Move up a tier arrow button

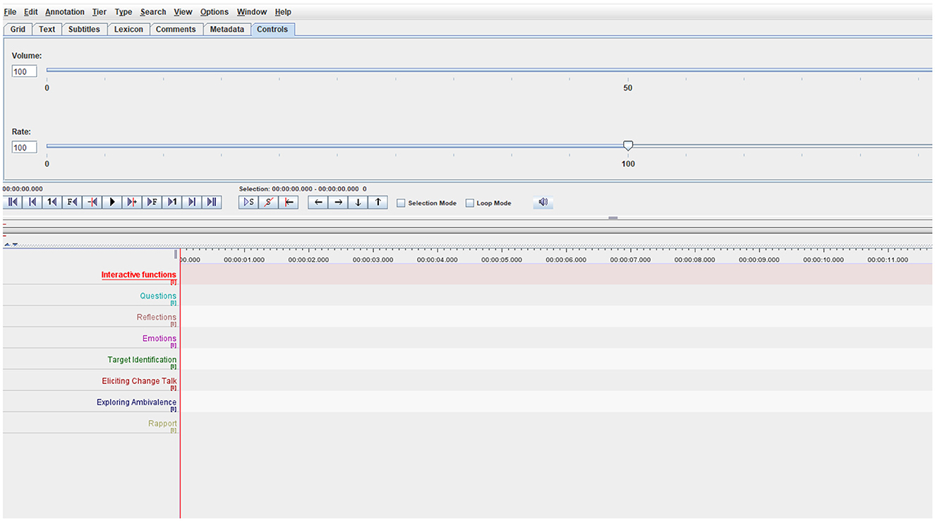click(x=378, y=203)
